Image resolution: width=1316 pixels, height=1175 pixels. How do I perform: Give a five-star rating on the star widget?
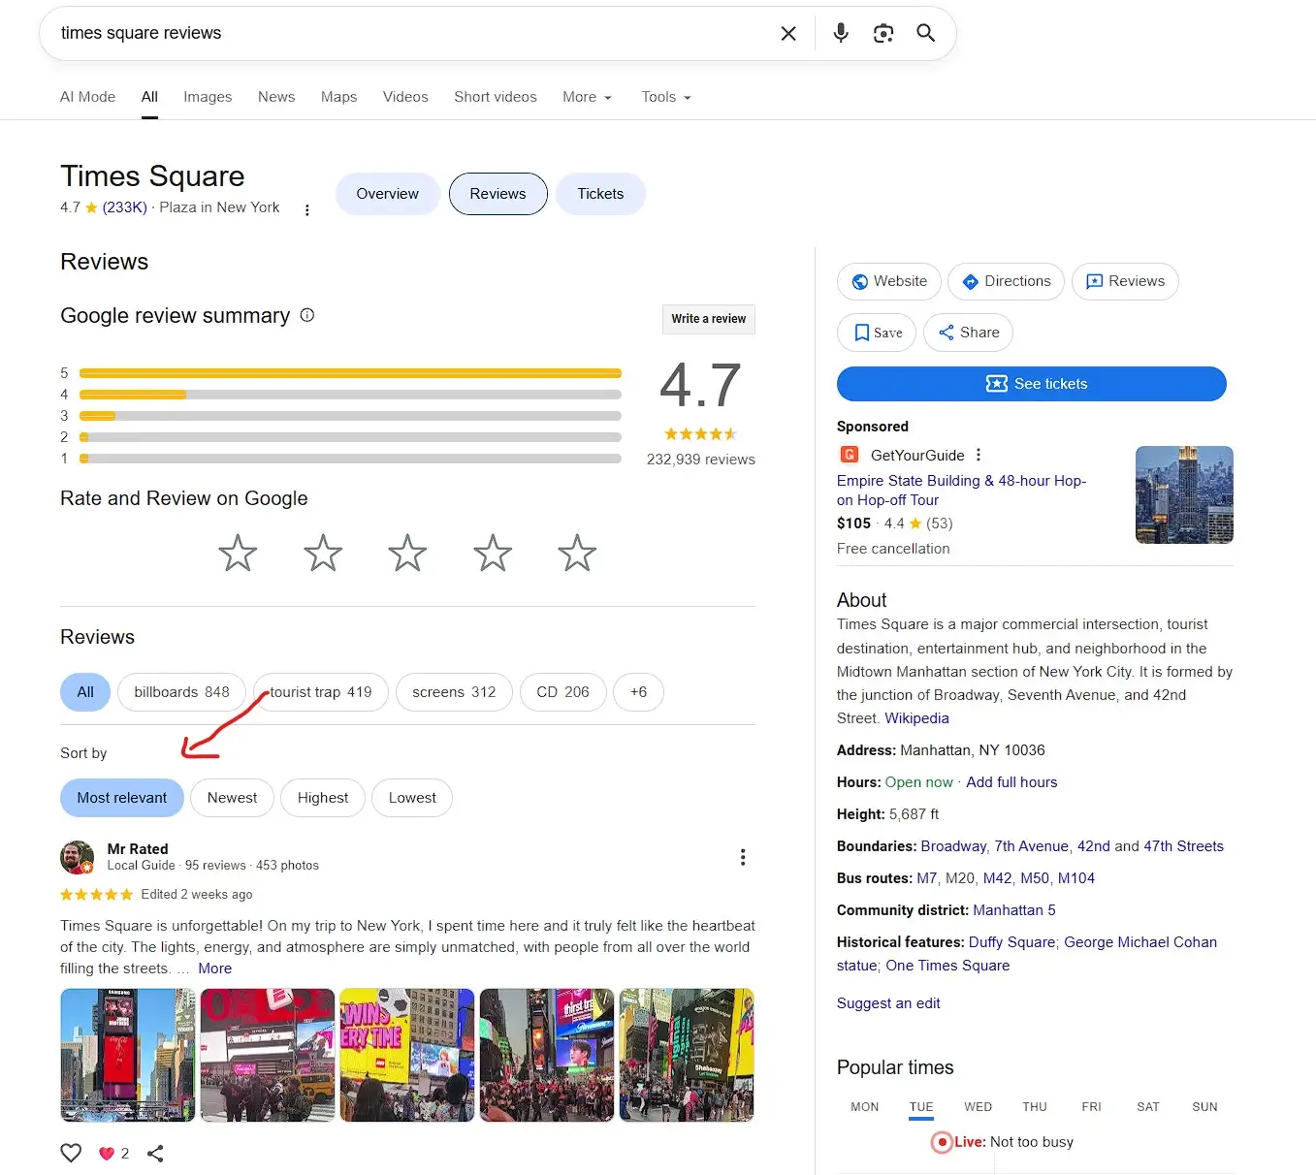(x=576, y=553)
